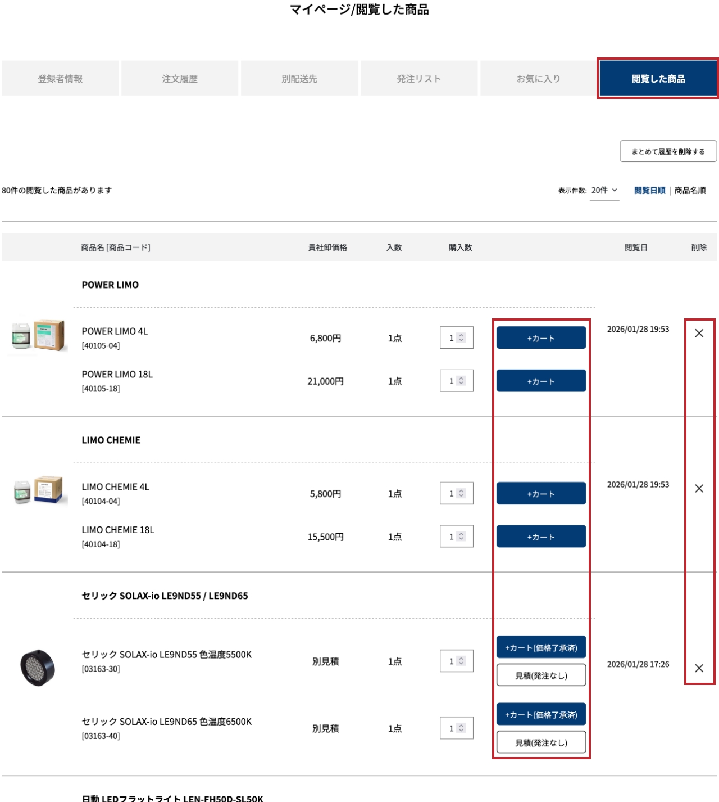Open the 表示件数 20件 dropdown

pyautogui.click(x=604, y=191)
